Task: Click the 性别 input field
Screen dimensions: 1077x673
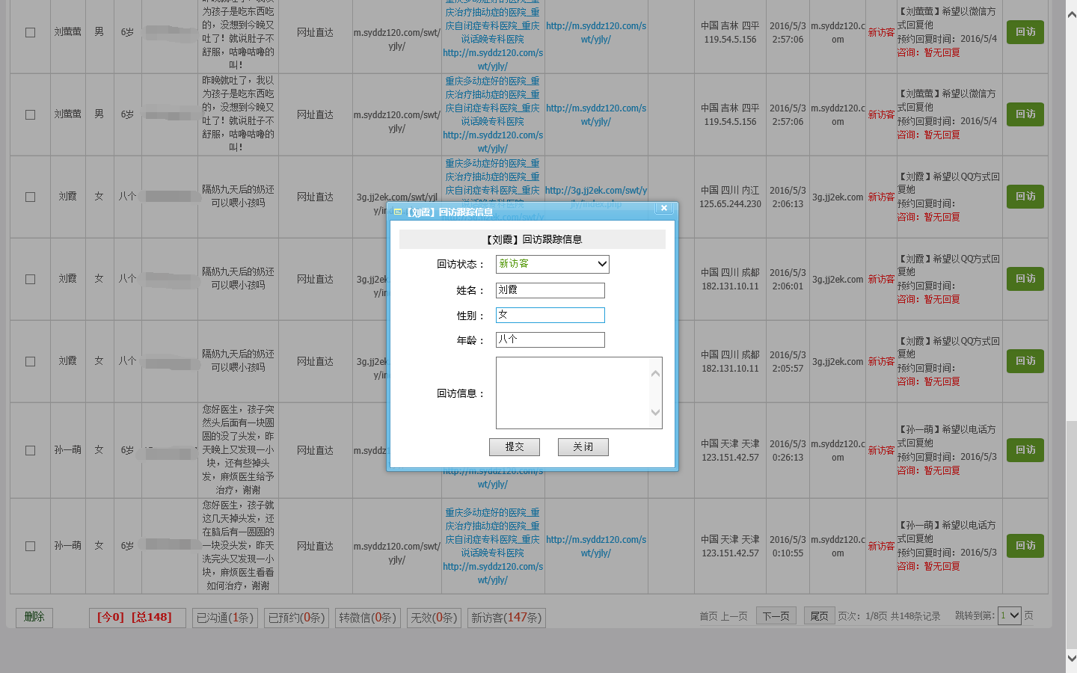Action: [550, 316]
